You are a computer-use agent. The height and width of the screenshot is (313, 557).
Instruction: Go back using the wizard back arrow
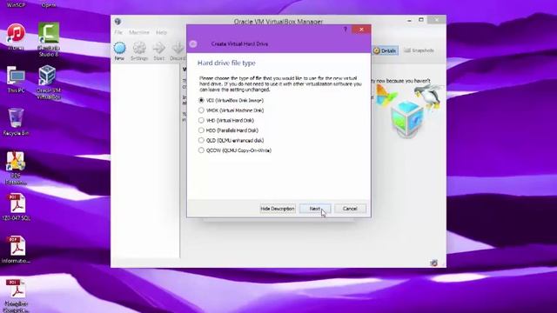tap(193, 44)
